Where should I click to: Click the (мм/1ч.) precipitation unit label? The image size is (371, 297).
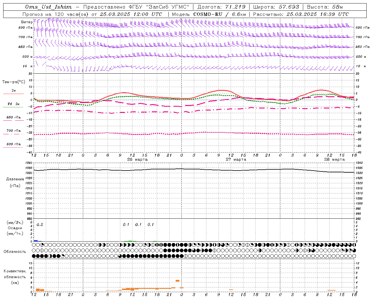click(15, 233)
